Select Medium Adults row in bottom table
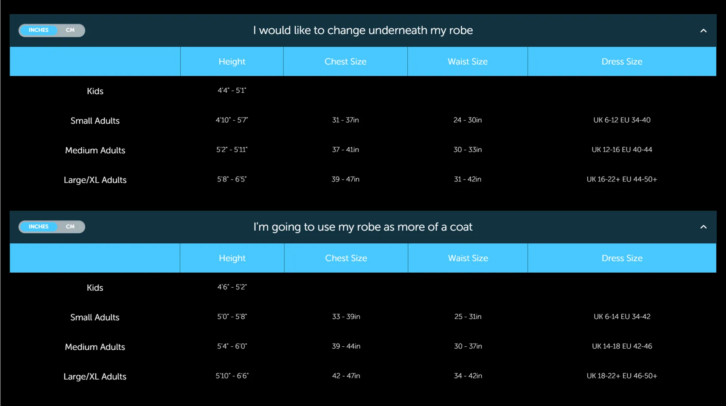Viewport: 726px width, 406px height. [363, 346]
